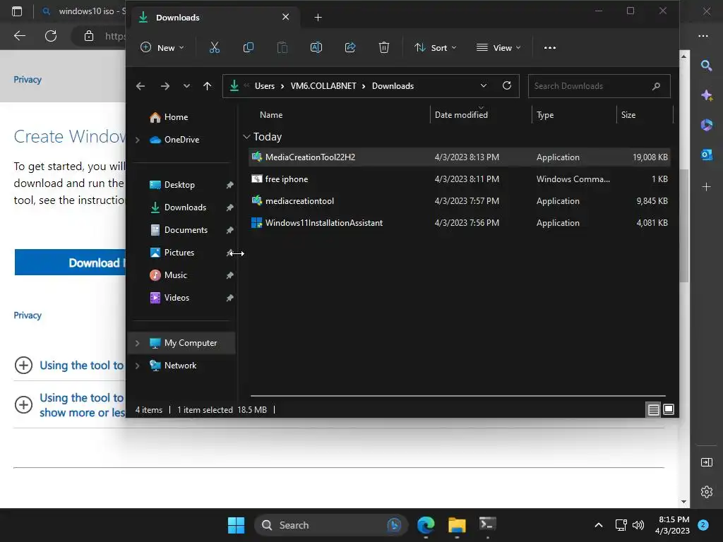The height and width of the screenshot is (542, 723).
Task: Open the Sort dropdown menu
Action: click(435, 47)
